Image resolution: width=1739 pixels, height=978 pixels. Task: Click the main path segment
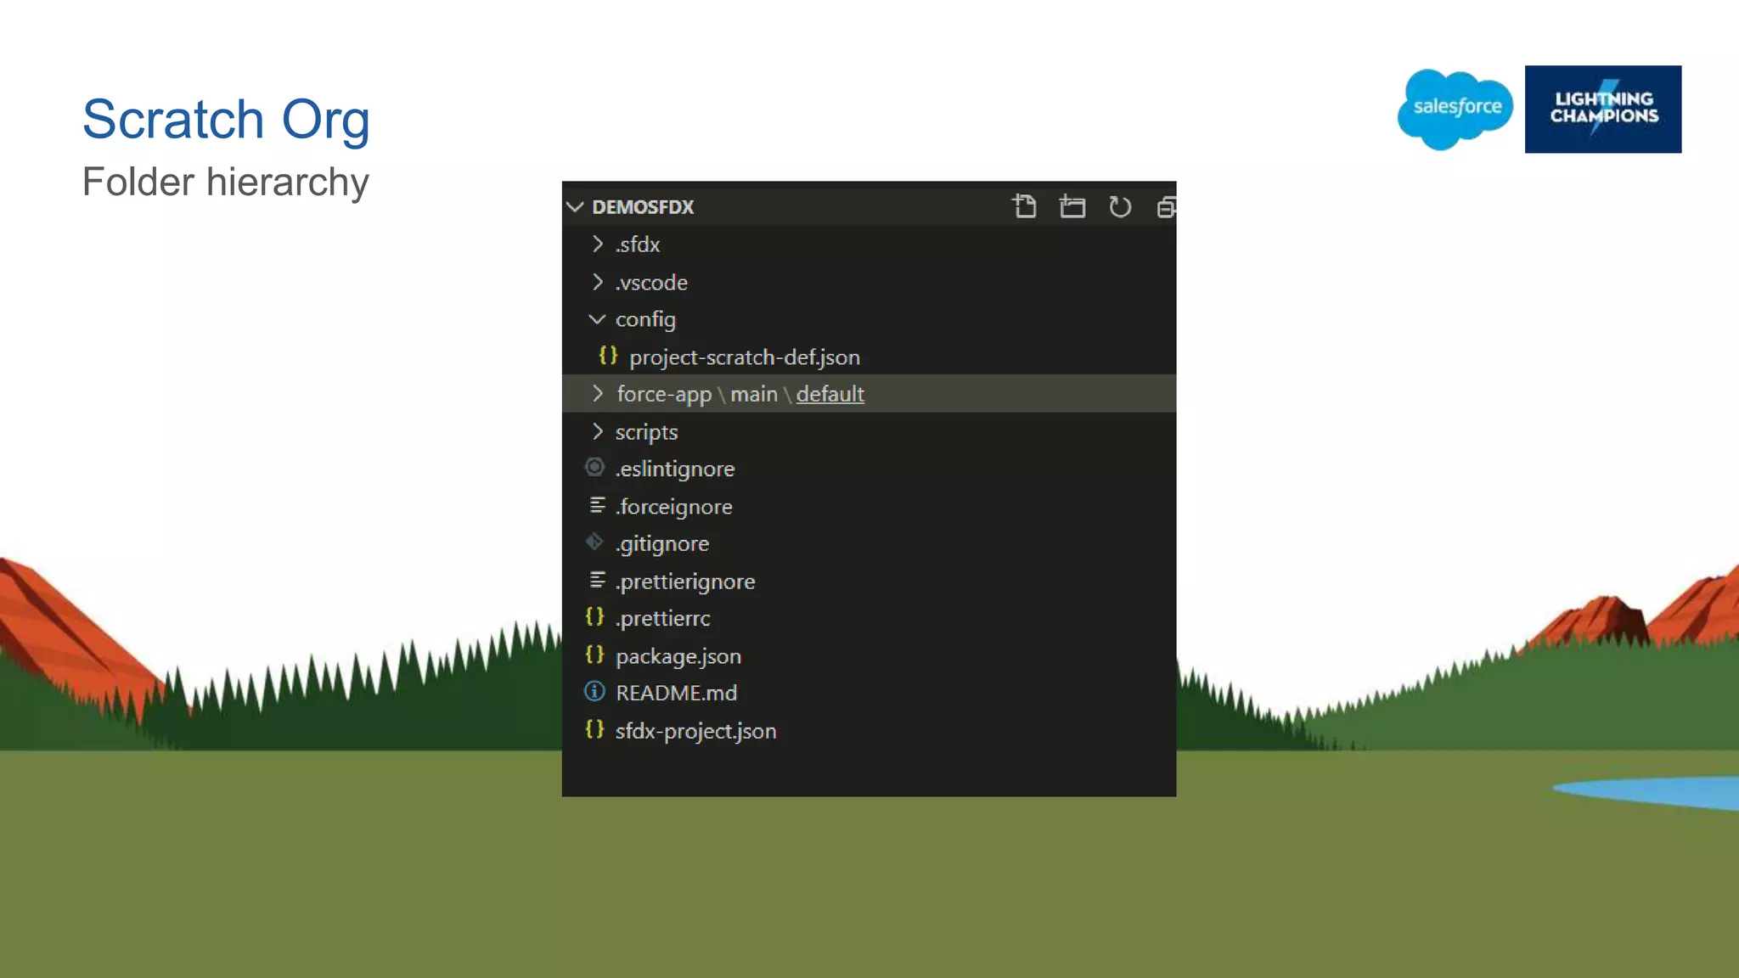[x=754, y=394]
